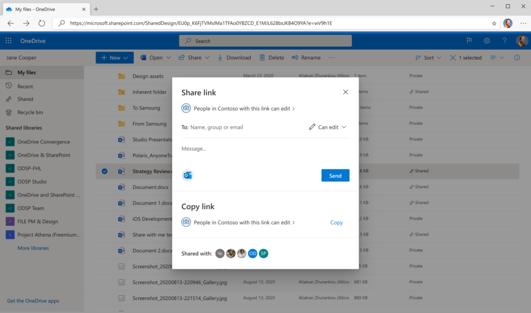Screen dimensions: 531x313
Task: Open the more commands ellipsis menu
Action: pyautogui.click(x=332, y=57)
